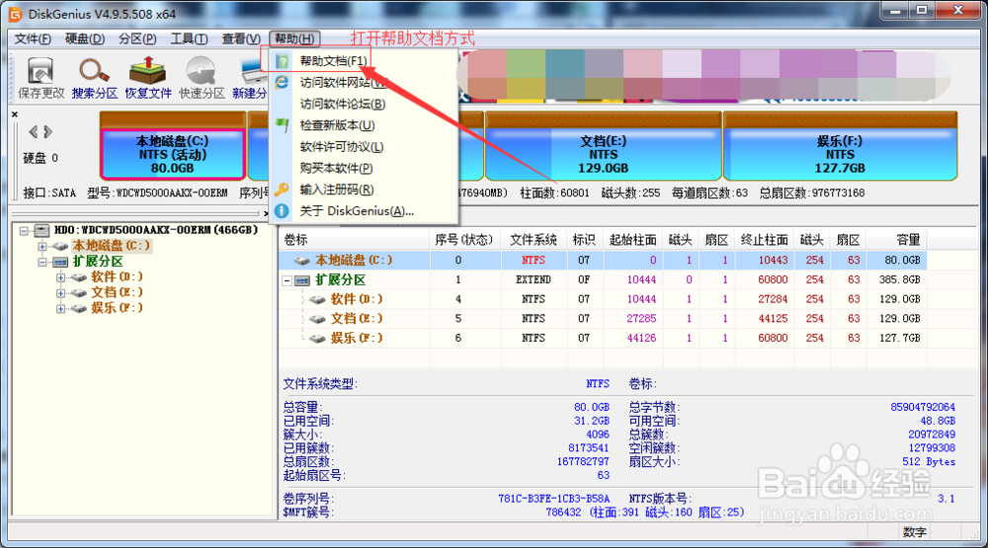Viewport: 988px width, 548px height.
Task: Click the drive icon in table row 娱乐(F:)
Action: 317,339
